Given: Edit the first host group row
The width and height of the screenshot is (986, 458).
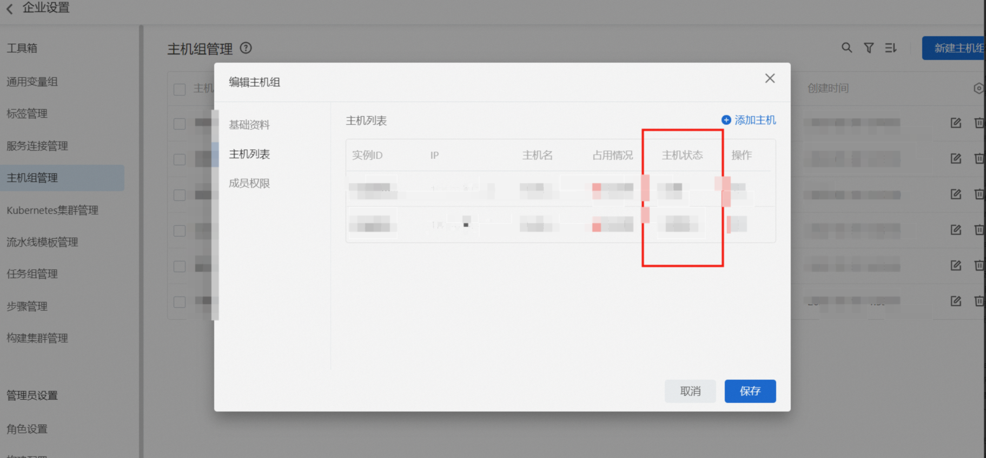Looking at the screenshot, I should point(956,123).
